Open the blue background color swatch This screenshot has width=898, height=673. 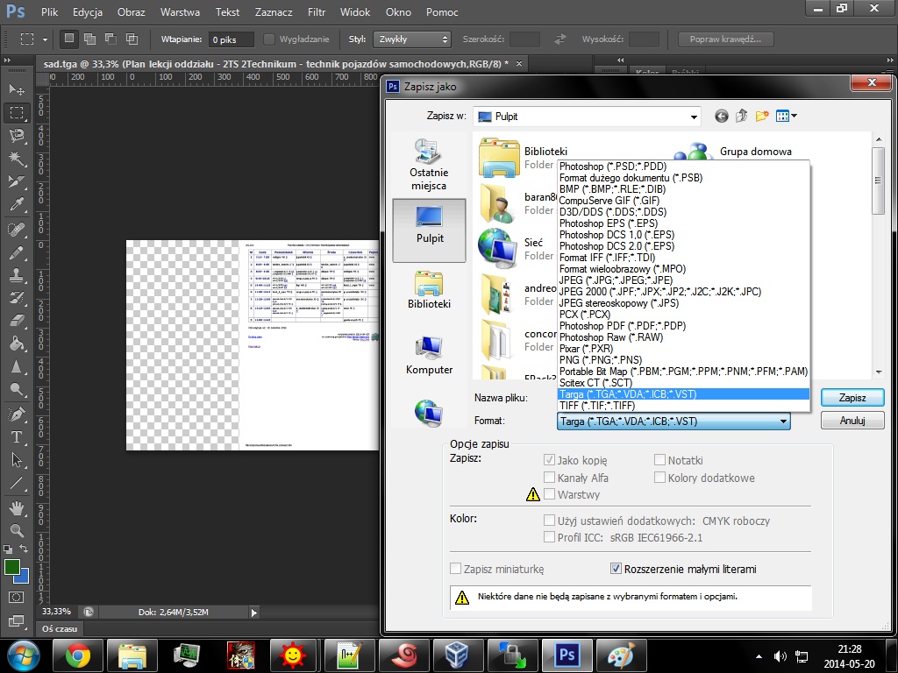pyautogui.click(x=24, y=577)
